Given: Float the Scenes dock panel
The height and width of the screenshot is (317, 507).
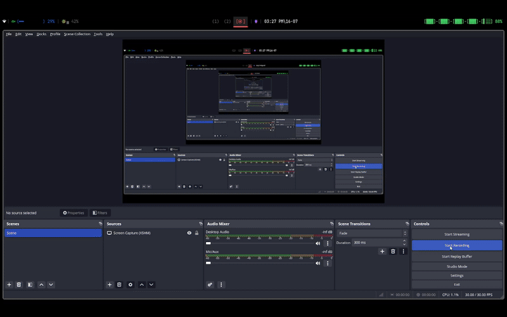Looking at the screenshot, I should [x=100, y=224].
